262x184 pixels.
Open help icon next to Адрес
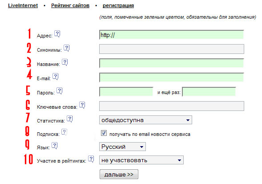[57, 34]
